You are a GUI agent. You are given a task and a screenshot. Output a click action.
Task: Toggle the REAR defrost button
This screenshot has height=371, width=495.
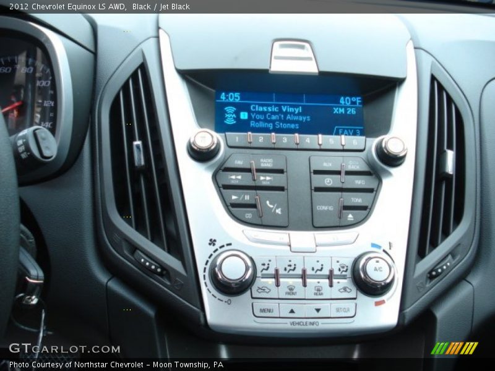pos(318,289)
